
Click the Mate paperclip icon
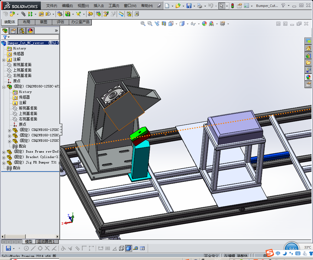[23, 14]
